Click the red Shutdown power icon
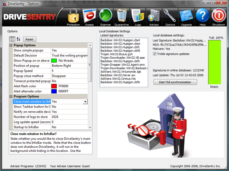The height and width of the screenshot is (171, 229). [x=219, y=17]
